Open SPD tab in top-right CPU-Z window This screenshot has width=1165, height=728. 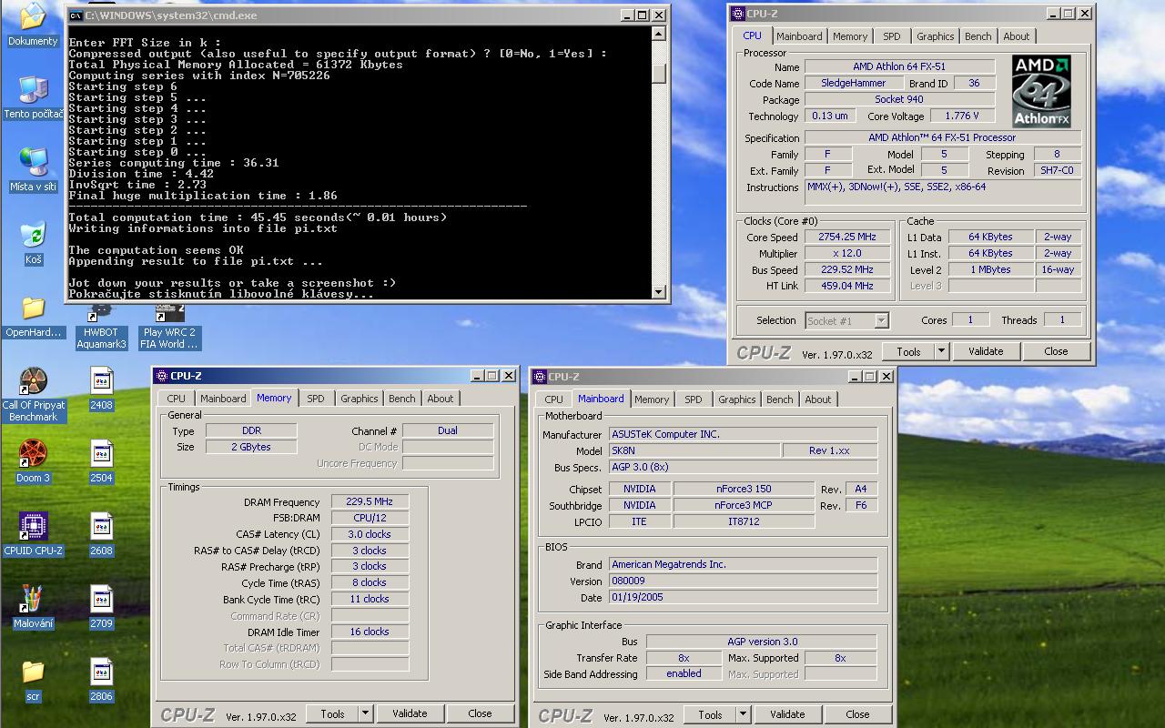892,36
